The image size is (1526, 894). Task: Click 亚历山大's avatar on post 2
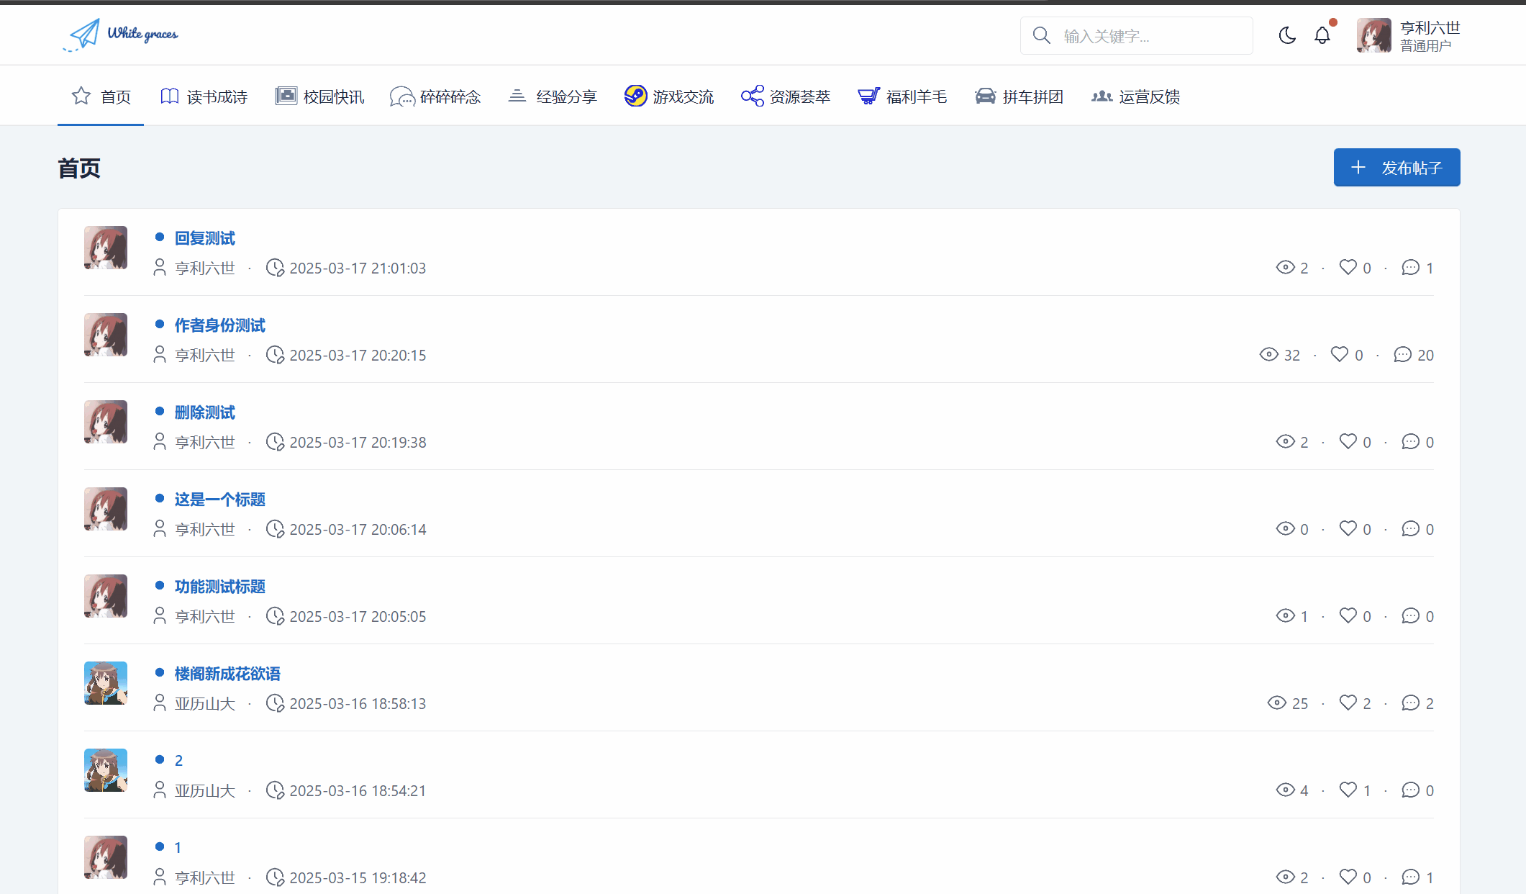[x=106, y=770]
